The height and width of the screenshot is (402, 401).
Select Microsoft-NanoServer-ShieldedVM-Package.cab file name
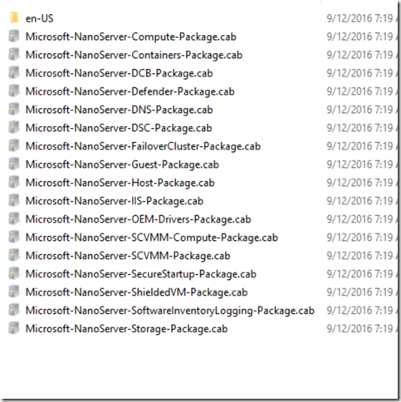tap(137, 292)
